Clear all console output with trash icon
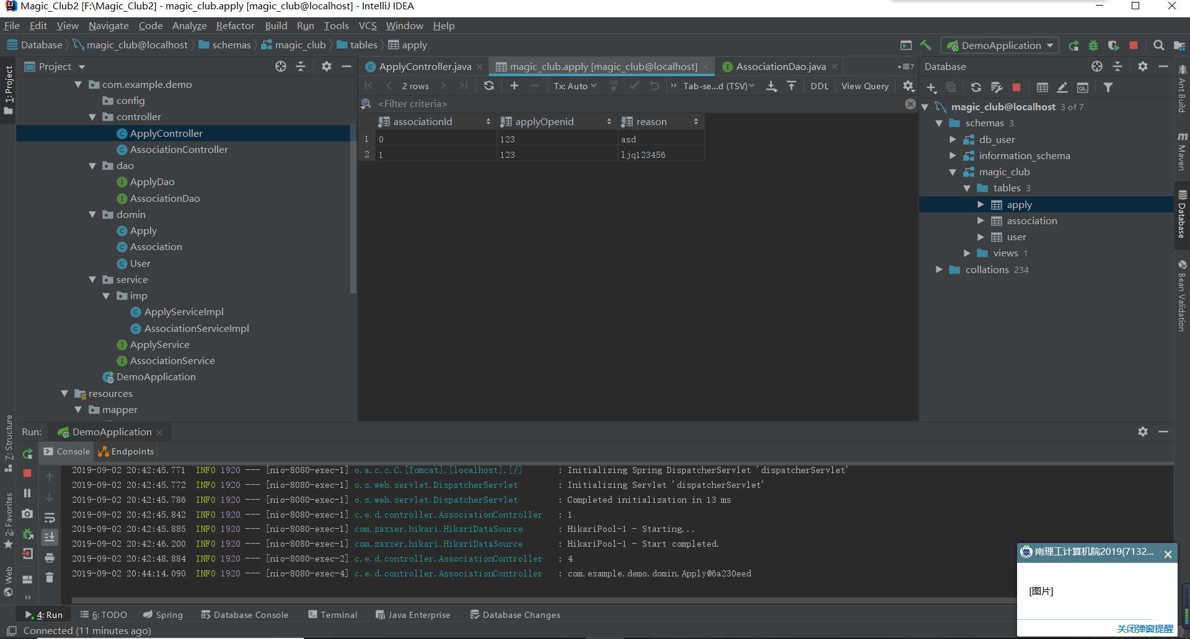The height and width of the screenshot is (639, 1190). coord(50,577)
